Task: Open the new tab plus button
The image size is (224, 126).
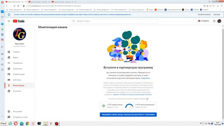Action: tap(76, 2)
